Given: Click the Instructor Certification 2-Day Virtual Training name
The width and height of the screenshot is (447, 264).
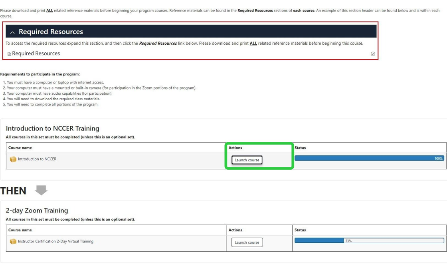Looking at the screenshot, I should point(55,241).
